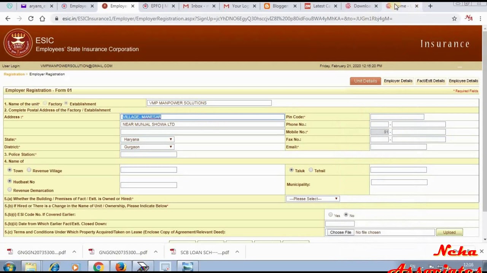Screen dimensions: 487x273
Task: Open the Employer Details form tab
Action: click(x=398, y=81)
